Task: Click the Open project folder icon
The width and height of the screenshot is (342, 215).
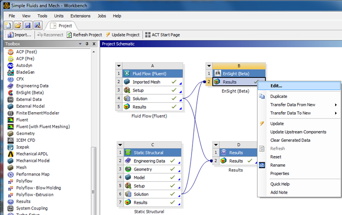Action: click(x=18, y=25)
